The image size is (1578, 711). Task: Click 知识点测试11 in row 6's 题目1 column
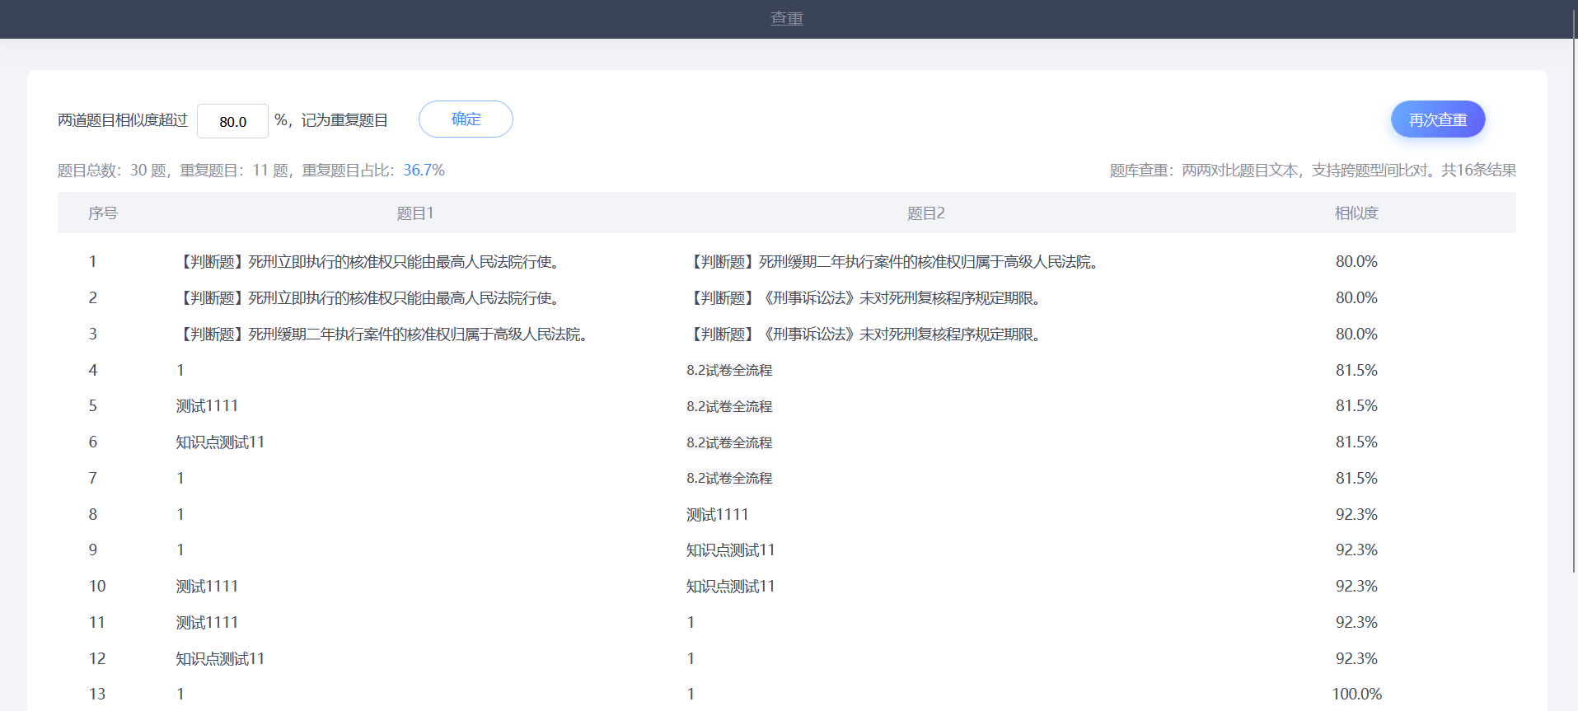click(x=220, y=442)
